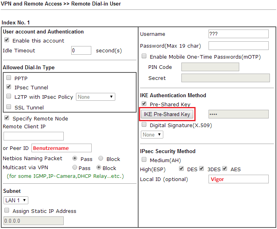Click the Local ID (optional) field
The height and width of the screenshot is (229, 277).
click(x=238, y=179)
